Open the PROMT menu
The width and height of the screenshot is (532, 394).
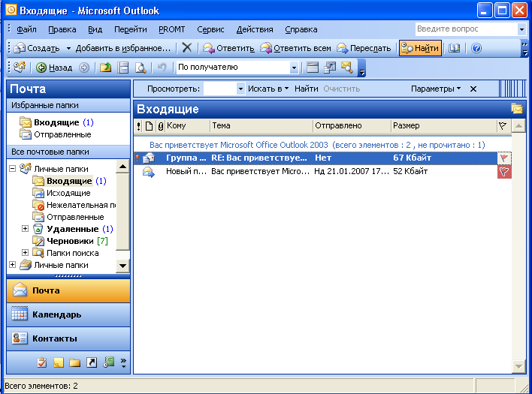(171, 29)
